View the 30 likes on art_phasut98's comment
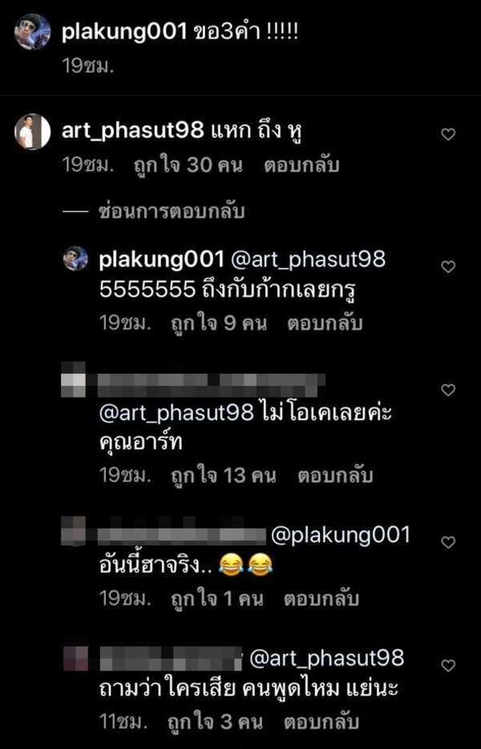The width and height of the screenshot is (481, 749). click(x=188, y=165)
